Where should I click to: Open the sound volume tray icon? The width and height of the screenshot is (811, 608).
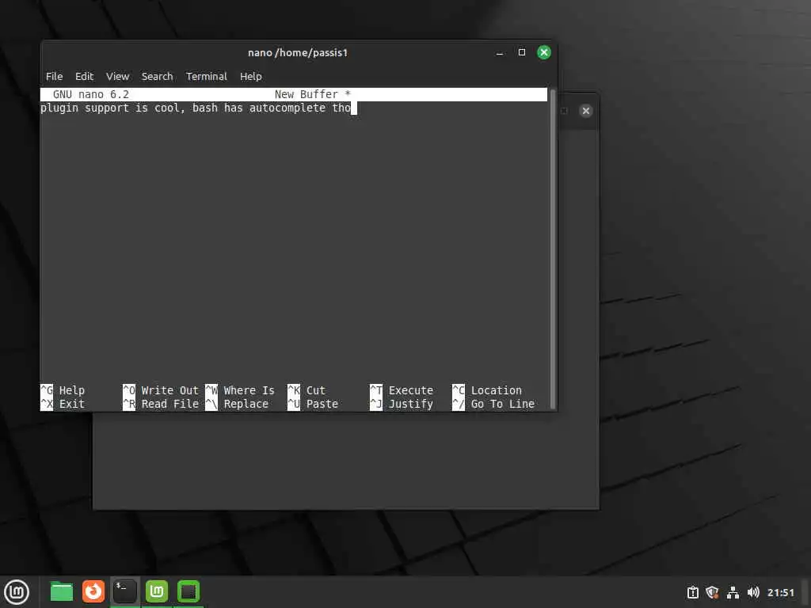[x=753, y=592]
